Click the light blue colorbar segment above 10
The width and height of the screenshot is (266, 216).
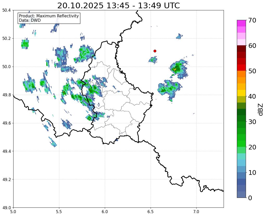pyautogui.click(x=241, y=169)
